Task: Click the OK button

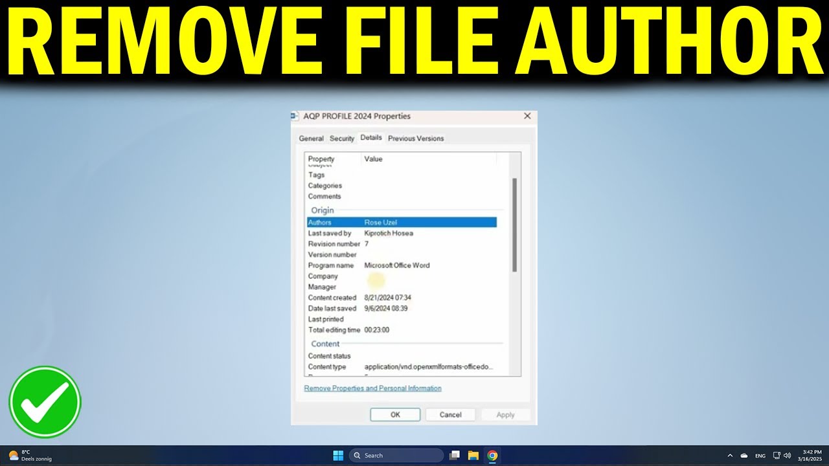Action: click(395, 415)
